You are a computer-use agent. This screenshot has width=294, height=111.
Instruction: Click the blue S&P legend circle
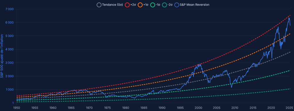pyautogui.click(x=177, y=5)
